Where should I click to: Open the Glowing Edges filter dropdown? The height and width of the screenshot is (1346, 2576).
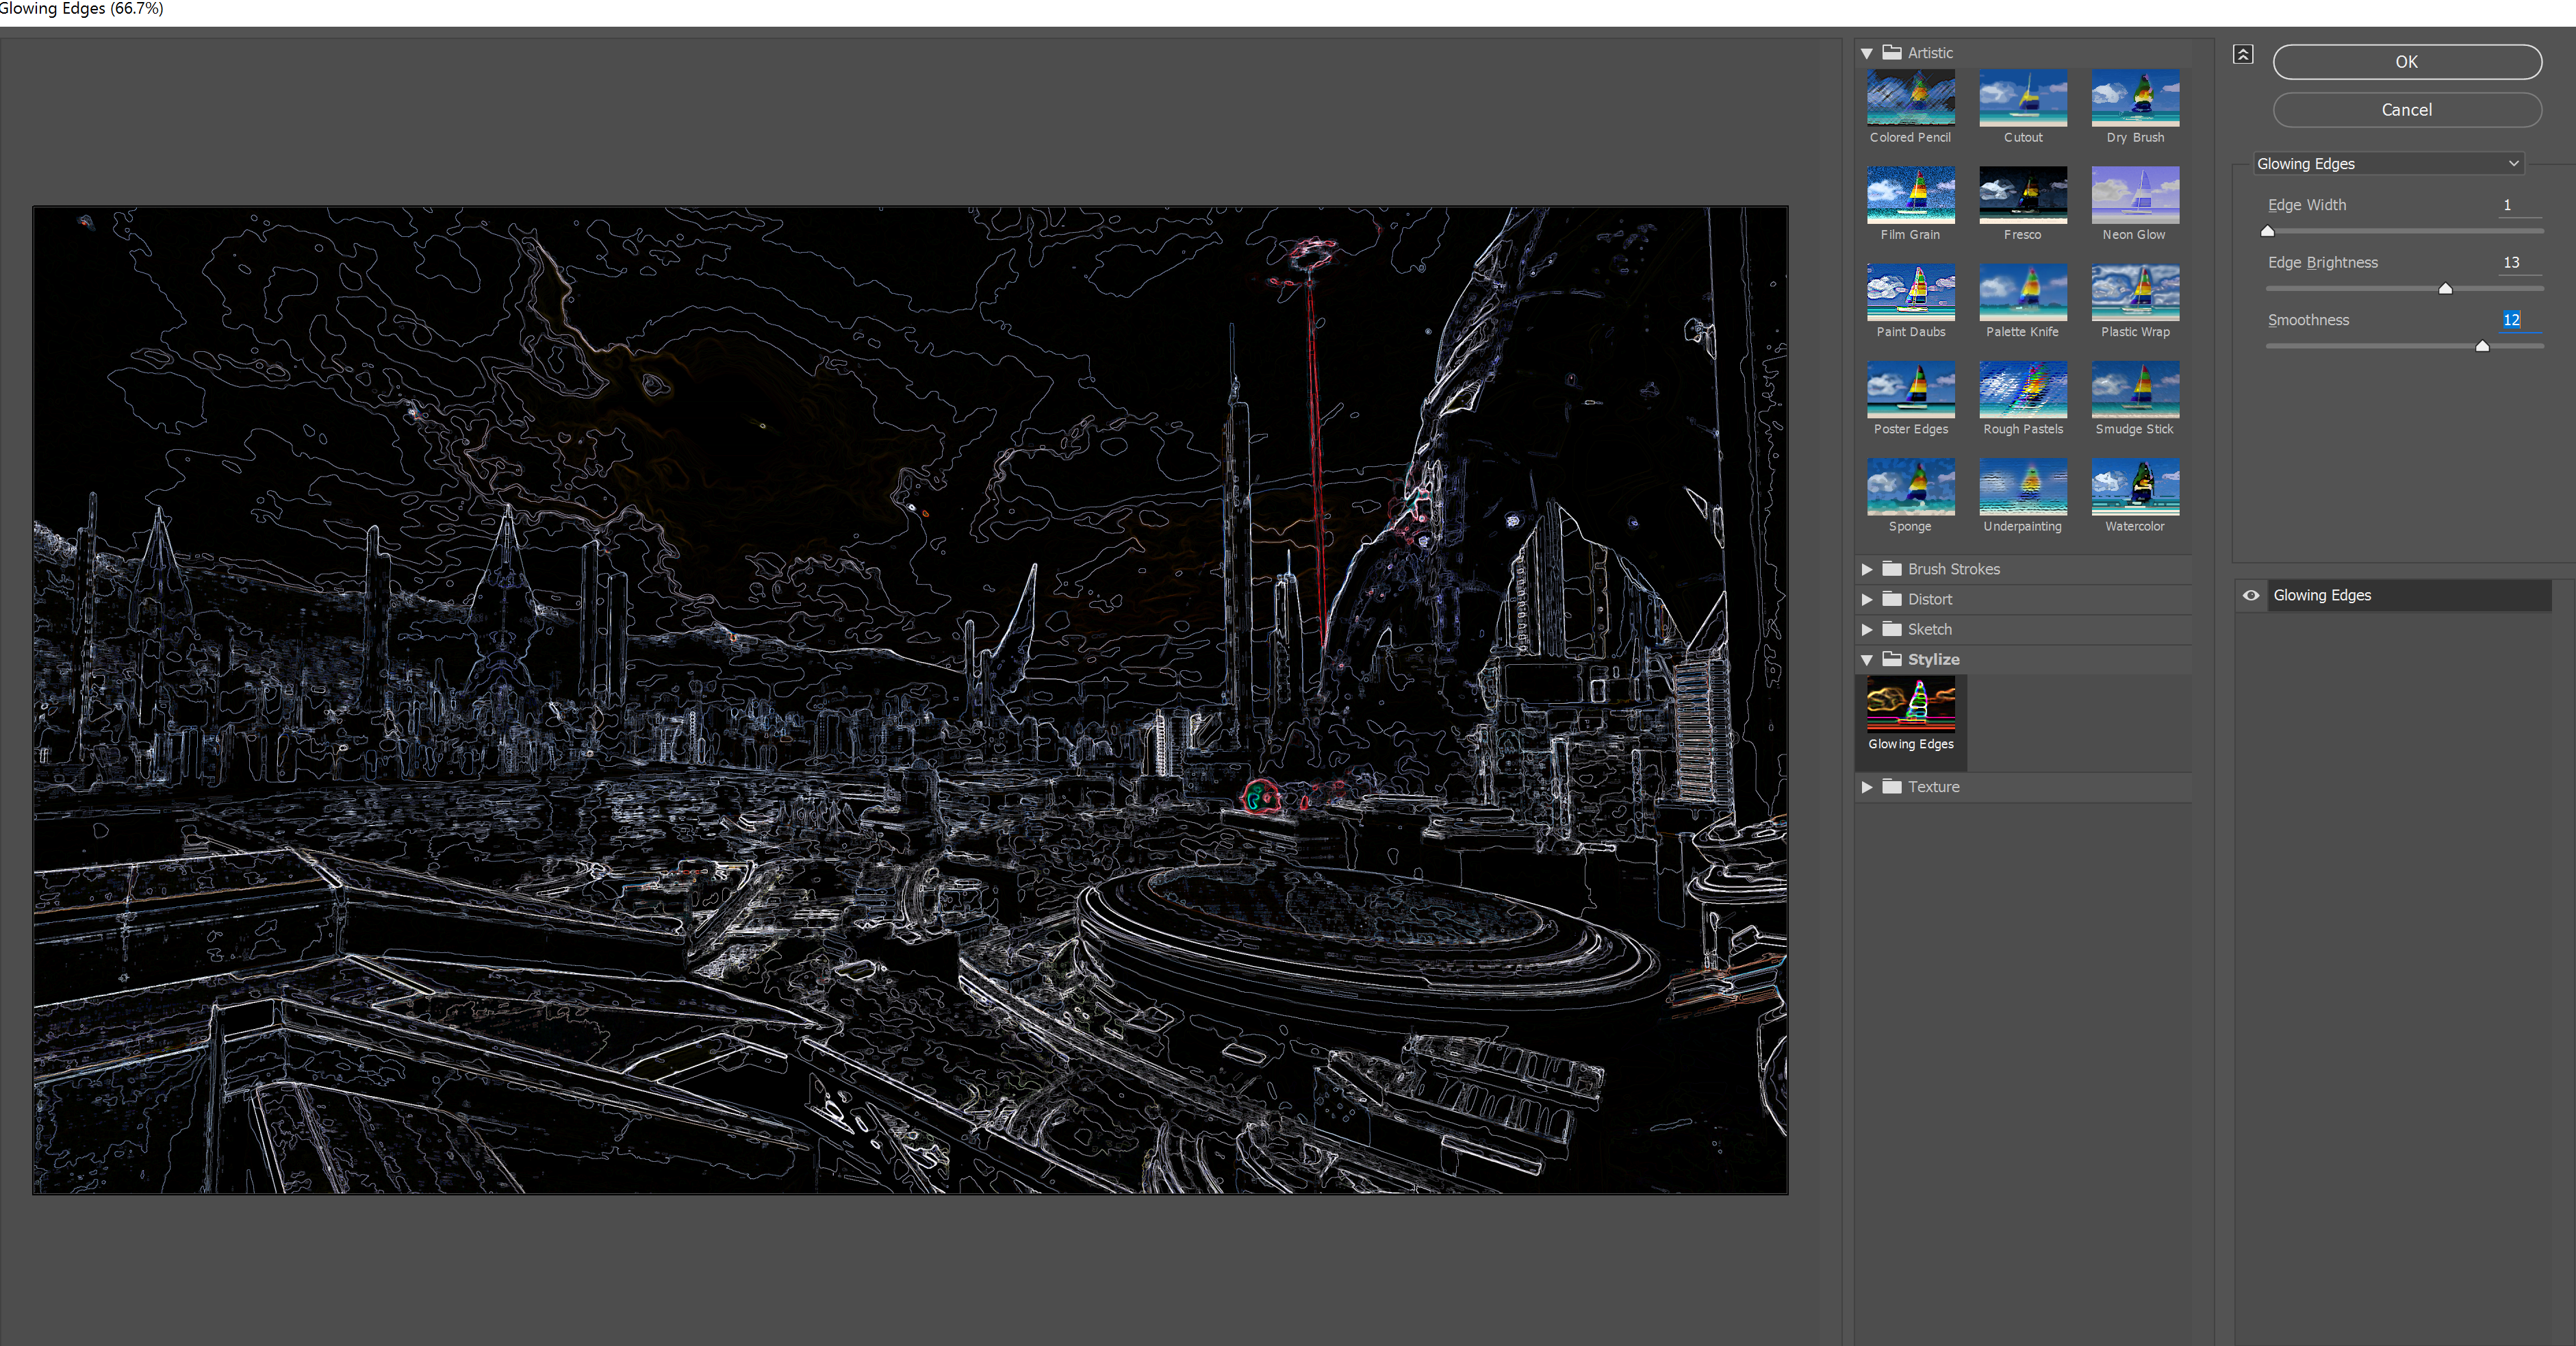tap(2388, 164)
